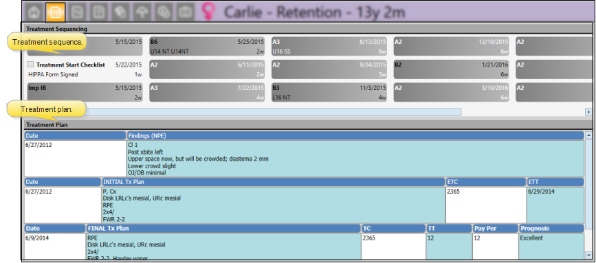Viewport: 596px width, 263px height.
Task: Click the Prognosis column header
Action: [551, 229]
